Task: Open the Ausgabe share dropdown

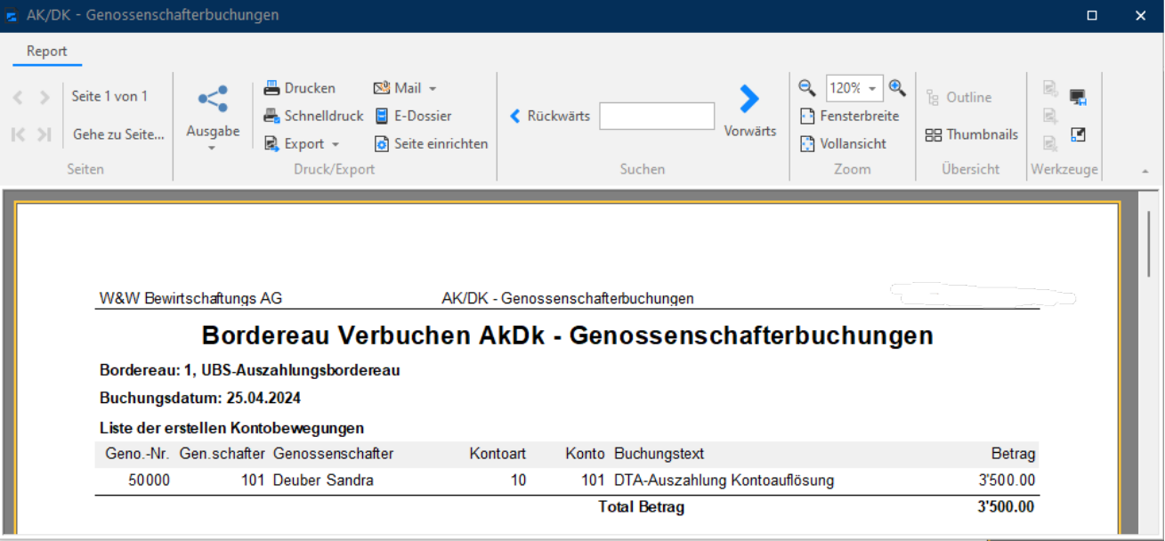Action: [213, 118]
